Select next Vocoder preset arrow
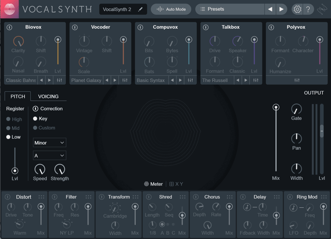Image resolution: width=331 pixels, height=239 pixels. coord(114,80)
